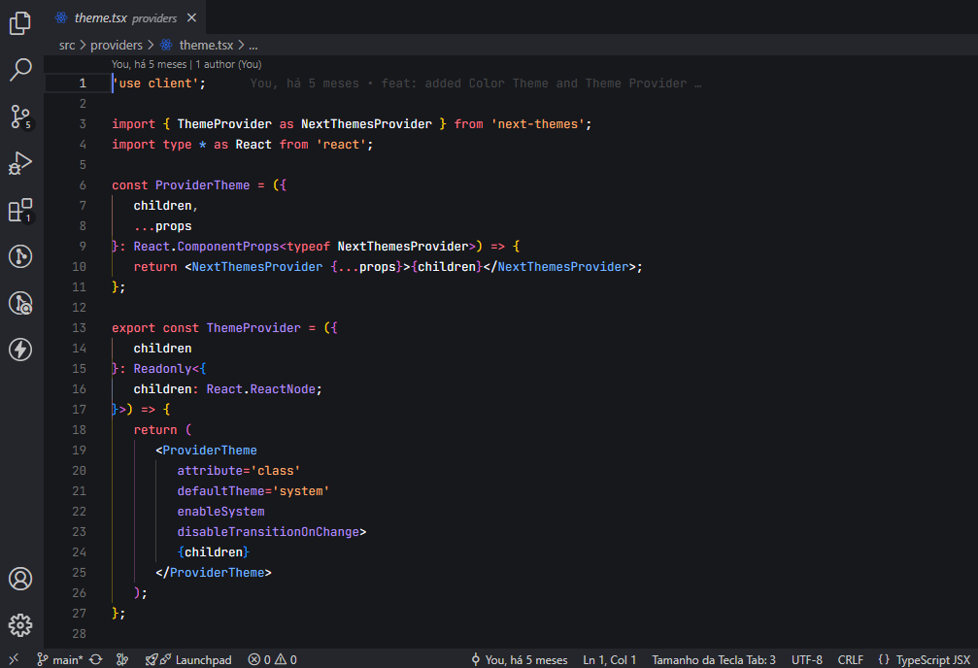Image resolution: width=978 pixels, height=668 pixels.
Task: Open the branch graph icon in status bar
Action: coord(123,659)
